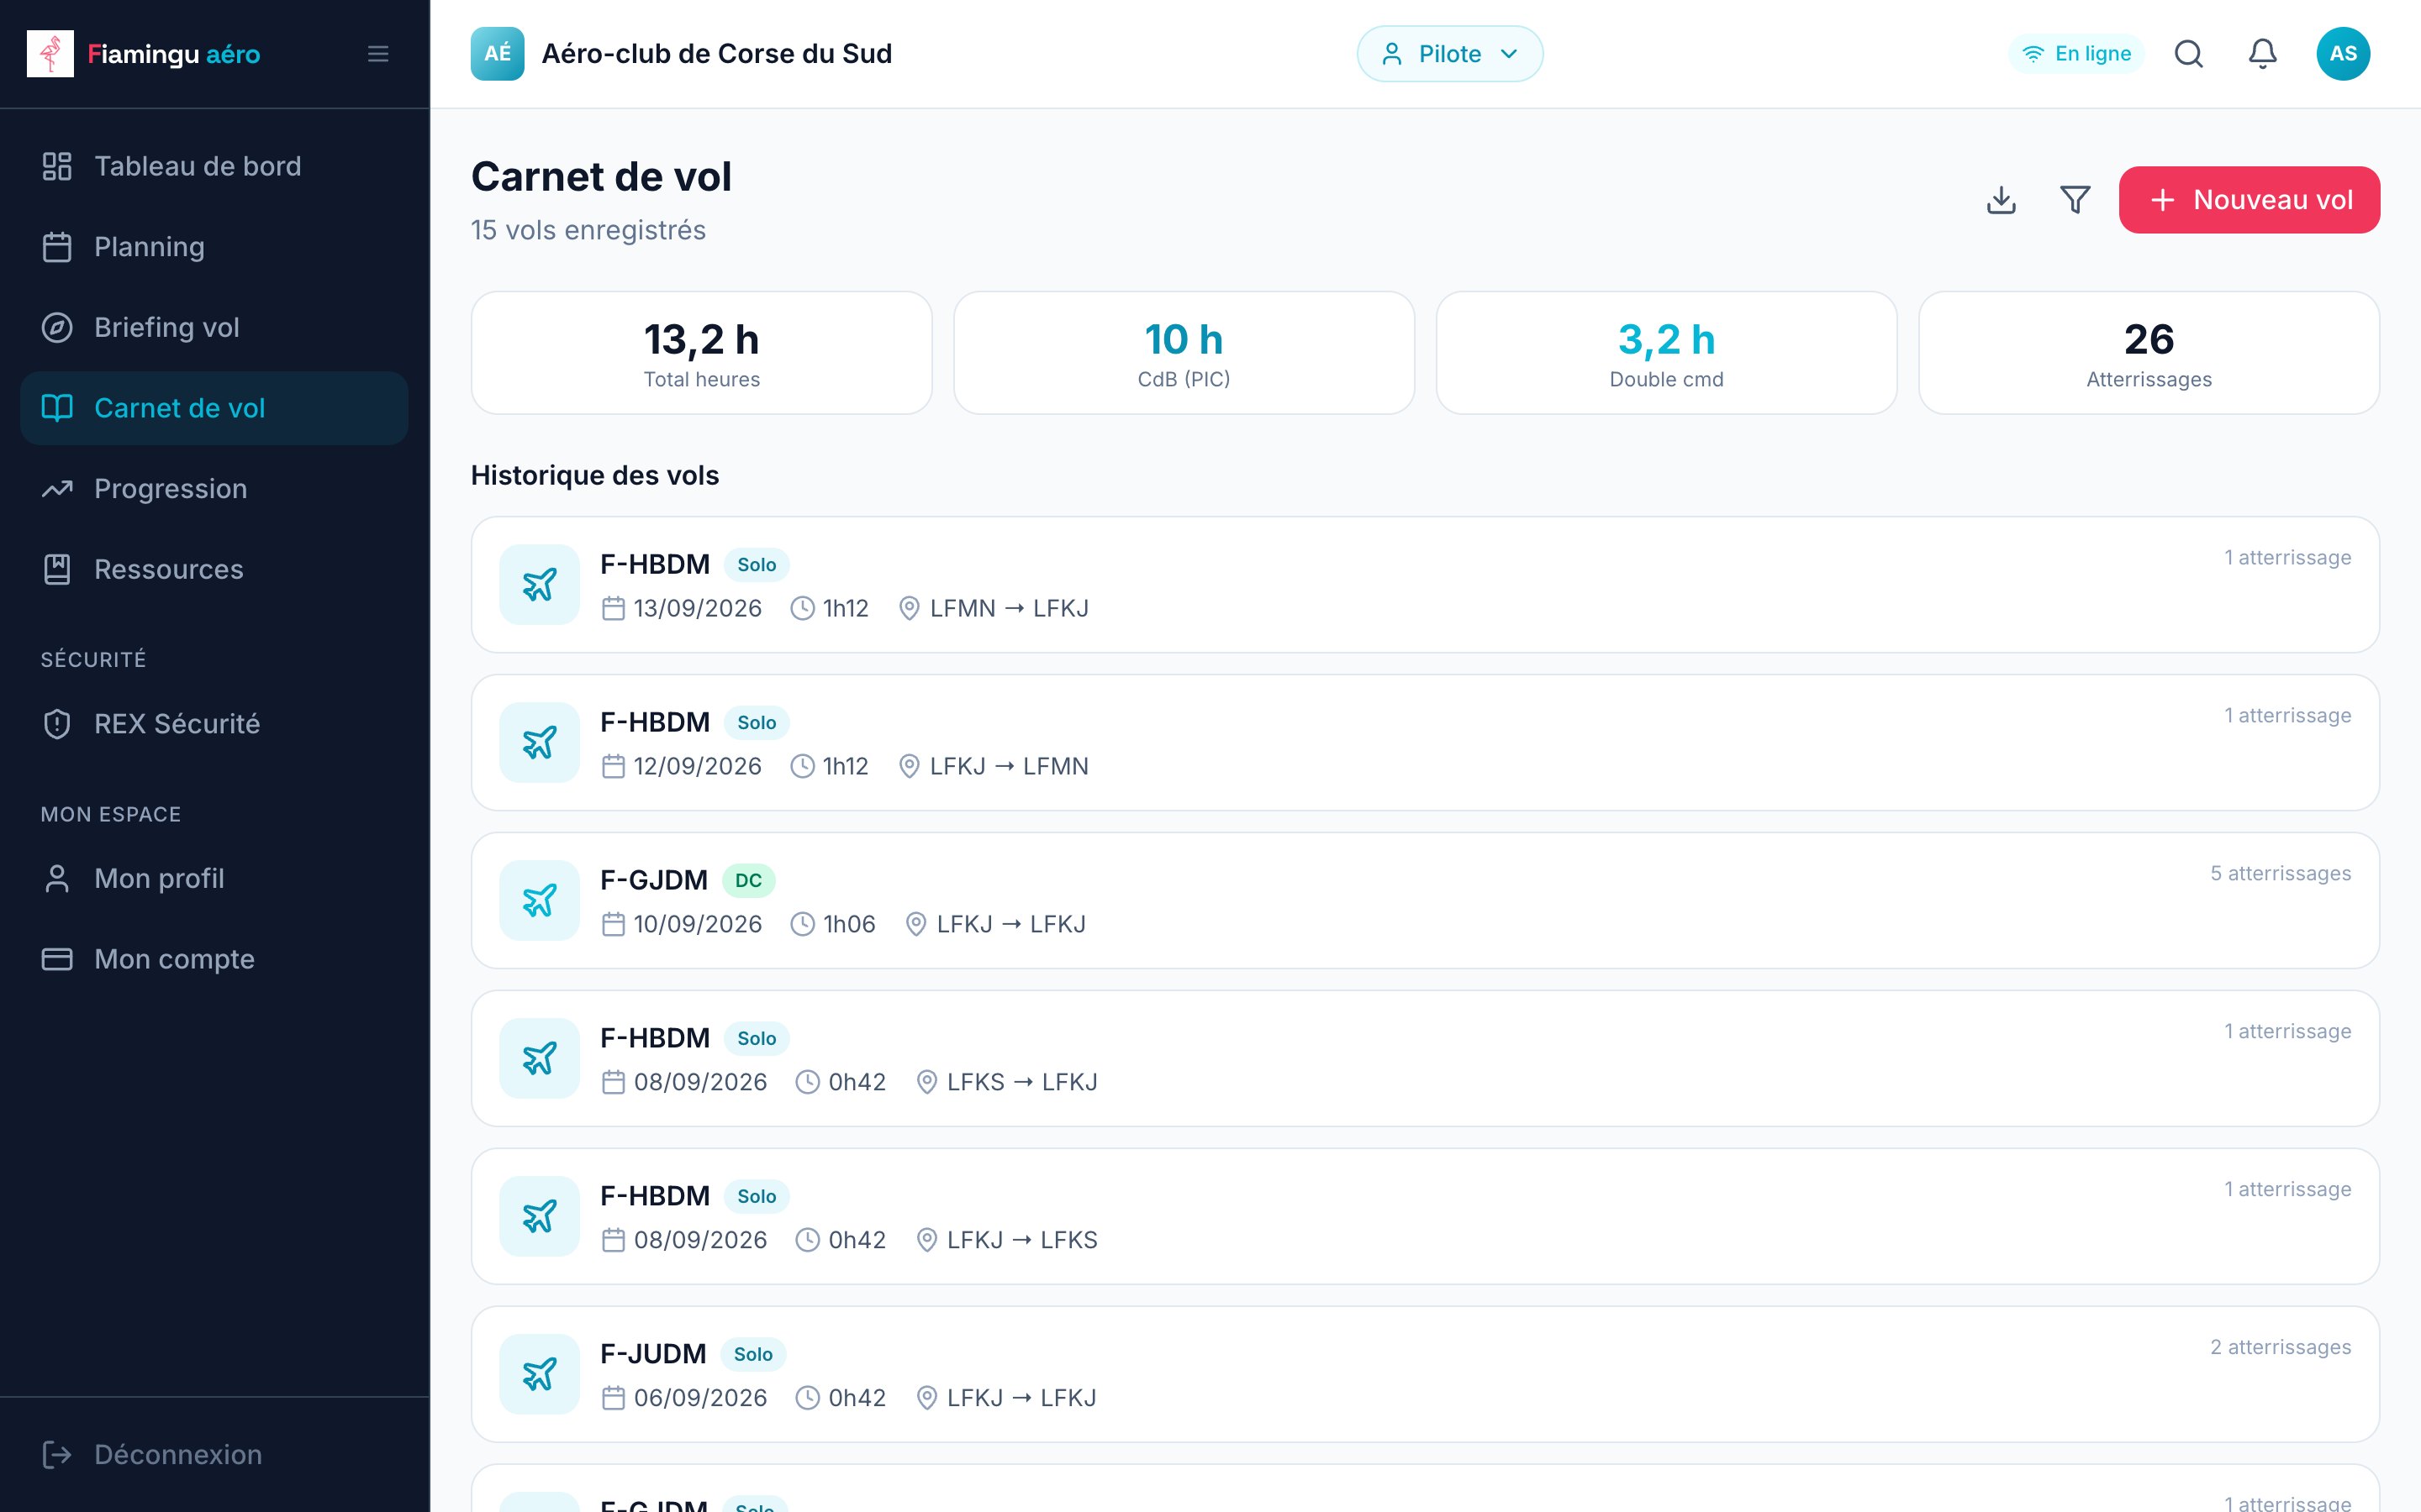This screenshot has width=2421, height=1512.
Task: Select Carnet de vol in sidebar
Action: pyautogui.click(x=214, y=408)
